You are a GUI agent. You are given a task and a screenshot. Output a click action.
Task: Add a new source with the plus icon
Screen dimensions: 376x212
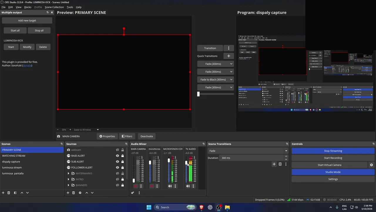point(68,193)
